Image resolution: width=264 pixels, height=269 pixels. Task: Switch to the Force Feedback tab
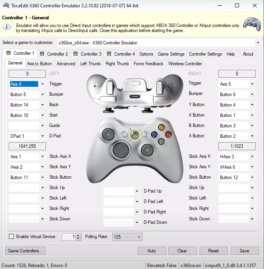[148, 63]
